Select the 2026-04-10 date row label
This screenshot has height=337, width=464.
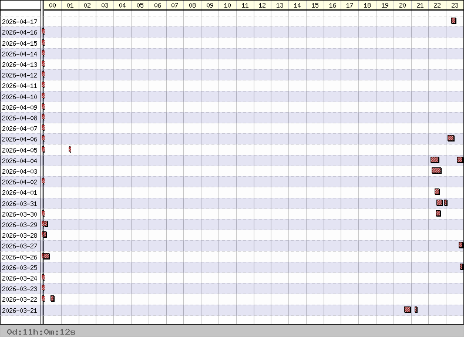[20, 96]
